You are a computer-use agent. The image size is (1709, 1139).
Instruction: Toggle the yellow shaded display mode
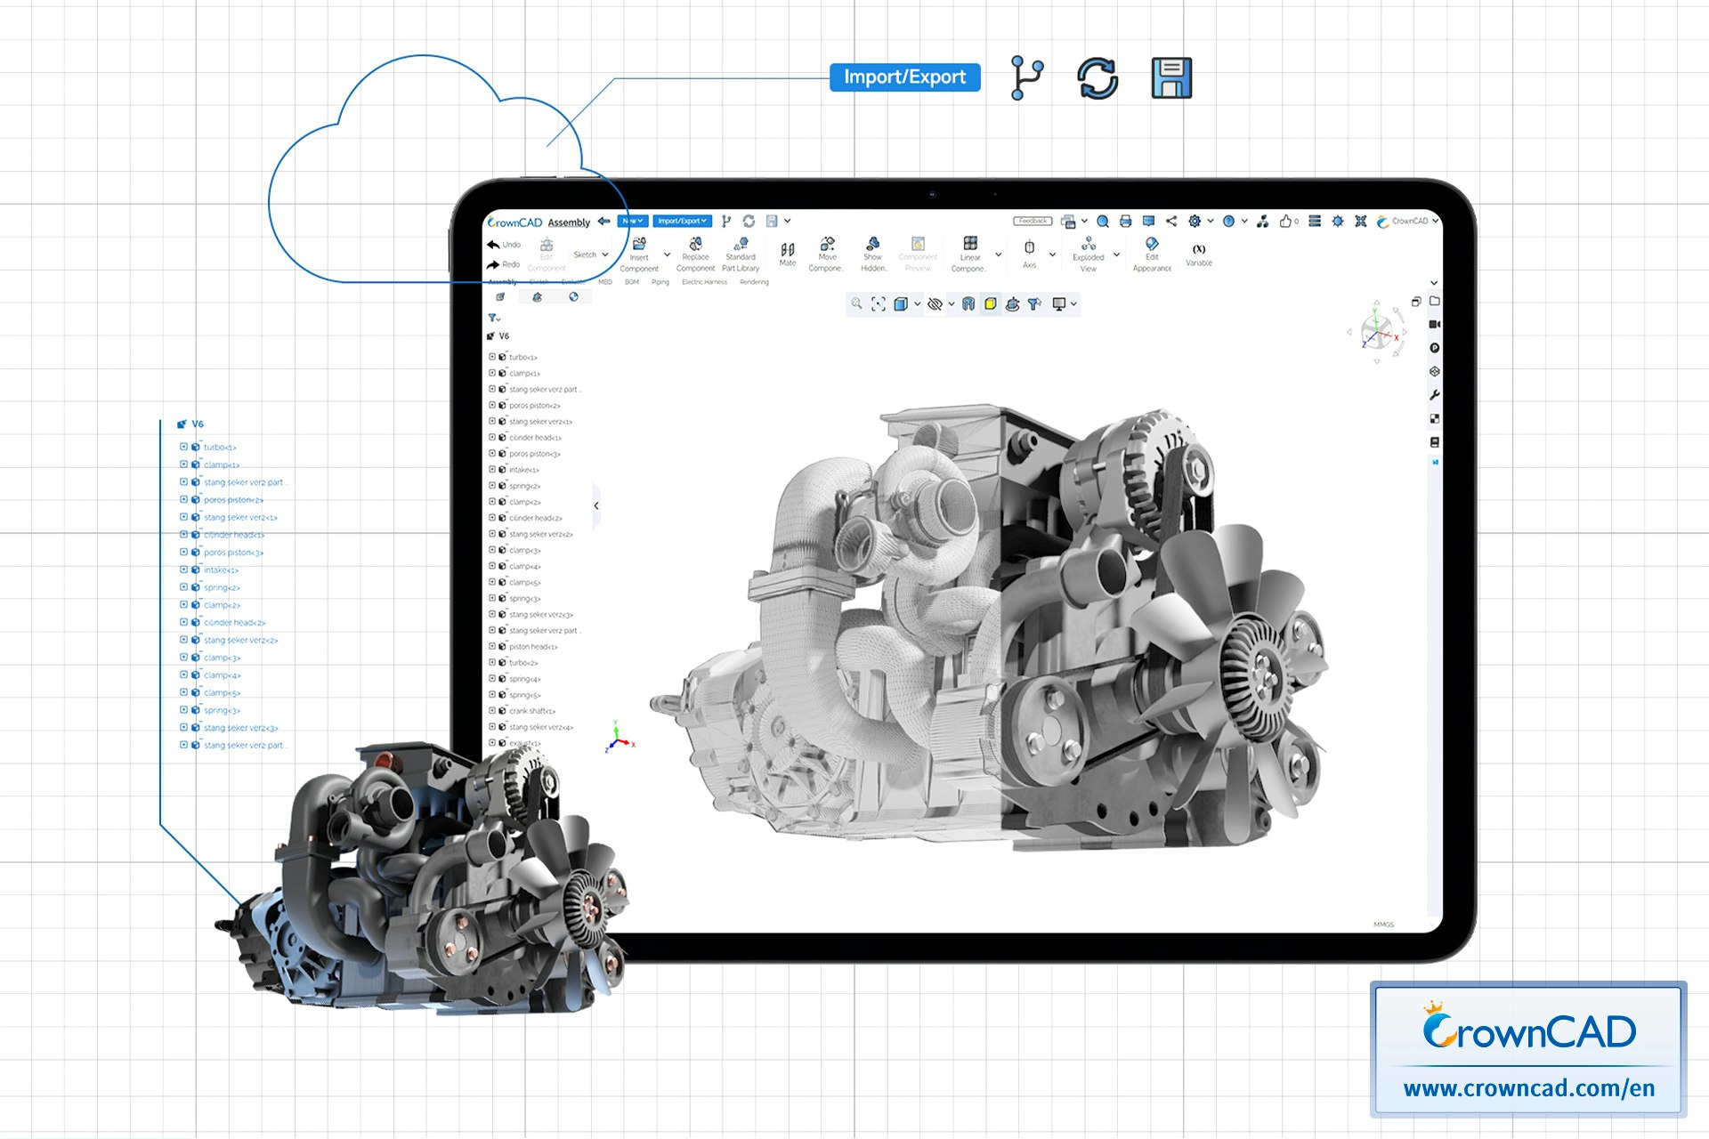pyautogui.click(x=990, y=304)
